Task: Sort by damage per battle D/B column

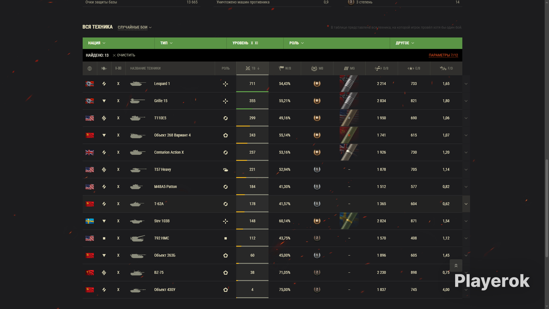Action: coord(382,69)
